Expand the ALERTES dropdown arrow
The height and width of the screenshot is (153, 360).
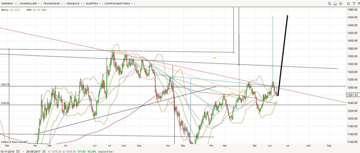[100, 4]
